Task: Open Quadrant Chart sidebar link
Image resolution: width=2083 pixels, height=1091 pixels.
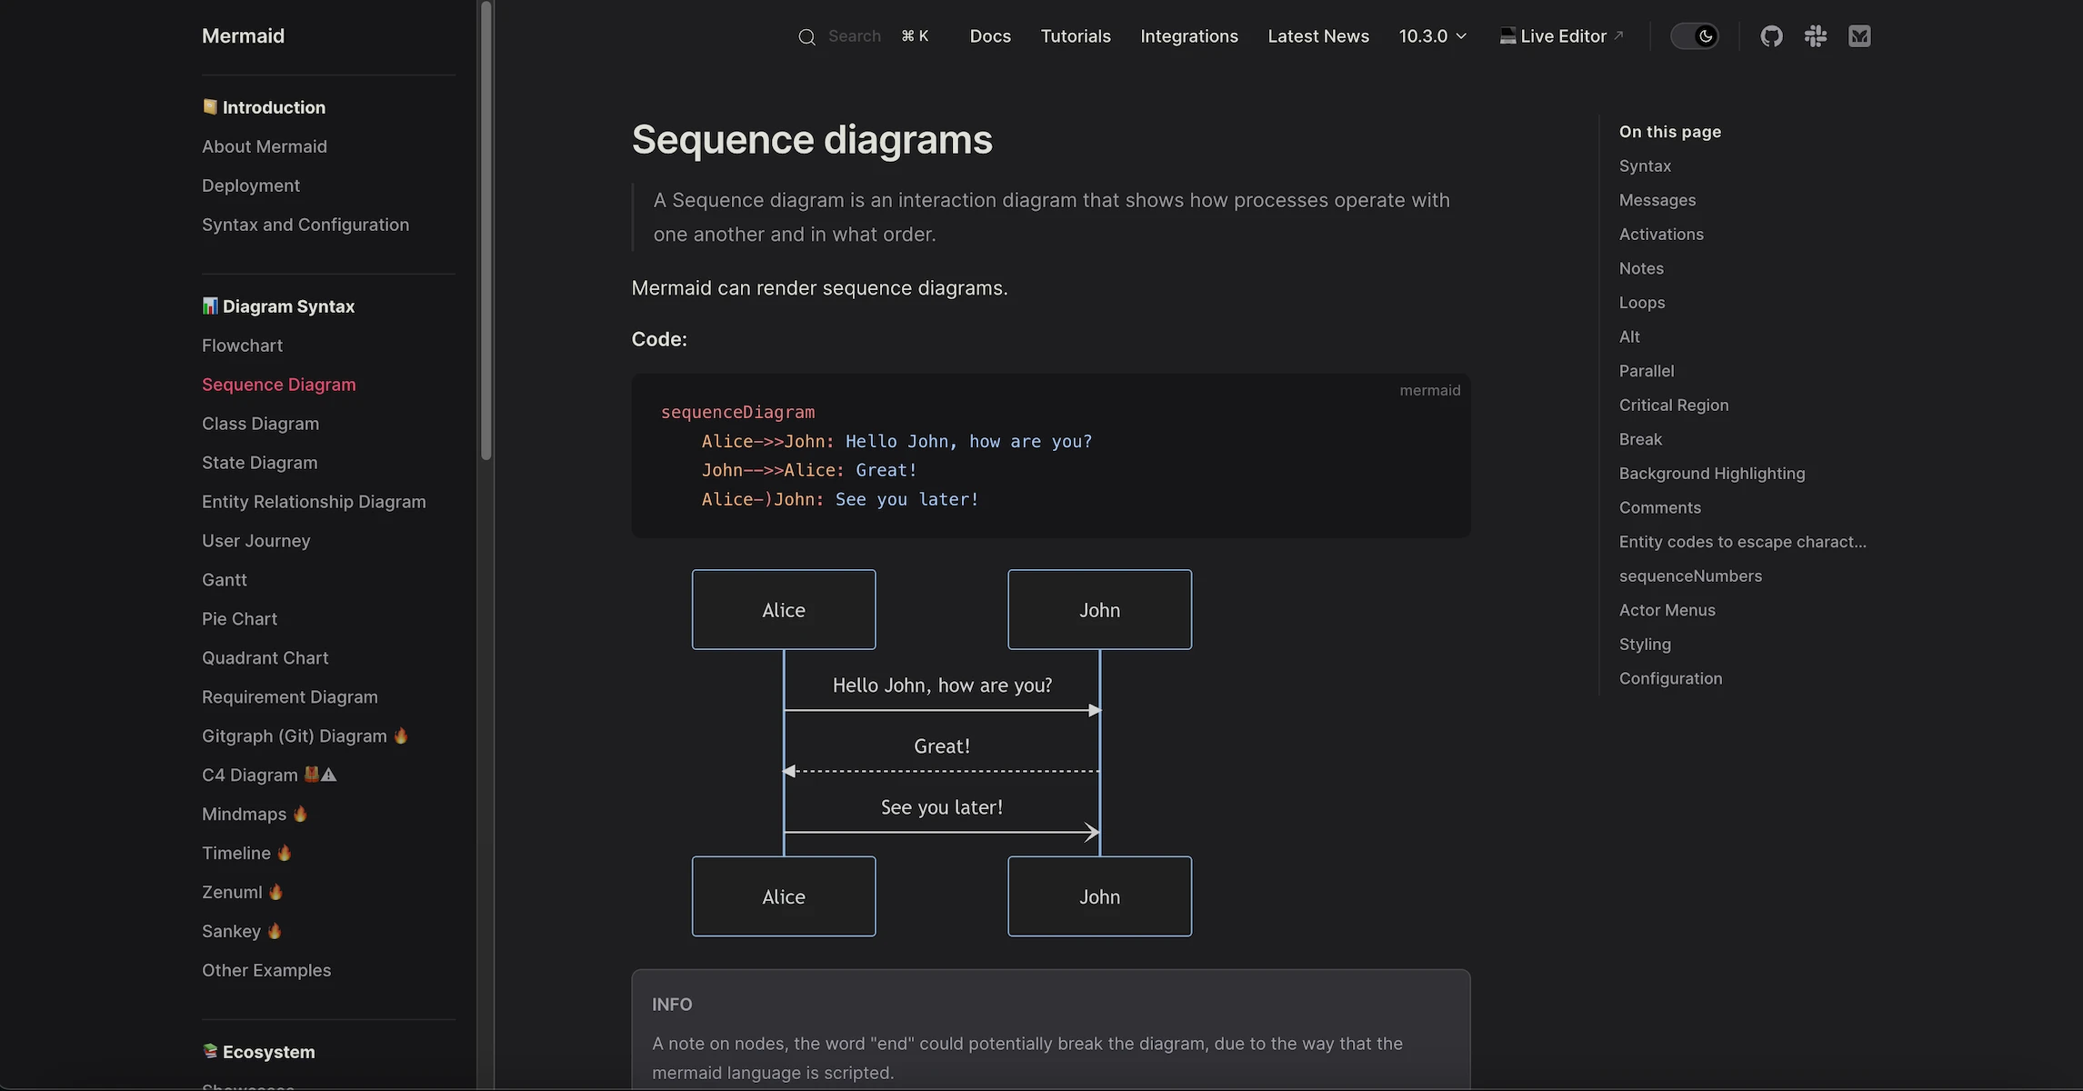Action: [265, 658]
